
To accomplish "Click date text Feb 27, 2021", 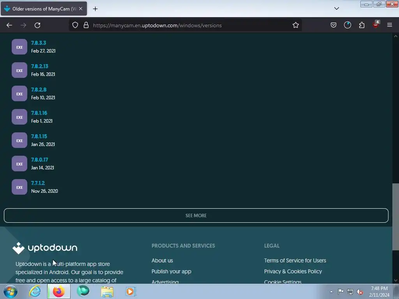I will pyautogui.click(x=43, y=51).
